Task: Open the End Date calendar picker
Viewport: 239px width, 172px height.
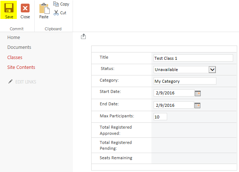Action: click(x=198, y=105)
